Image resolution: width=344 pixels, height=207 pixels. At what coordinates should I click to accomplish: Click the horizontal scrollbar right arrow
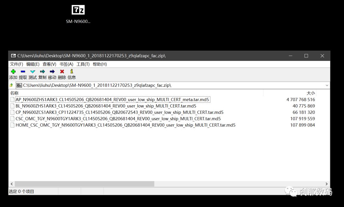[x=326, y=184]
